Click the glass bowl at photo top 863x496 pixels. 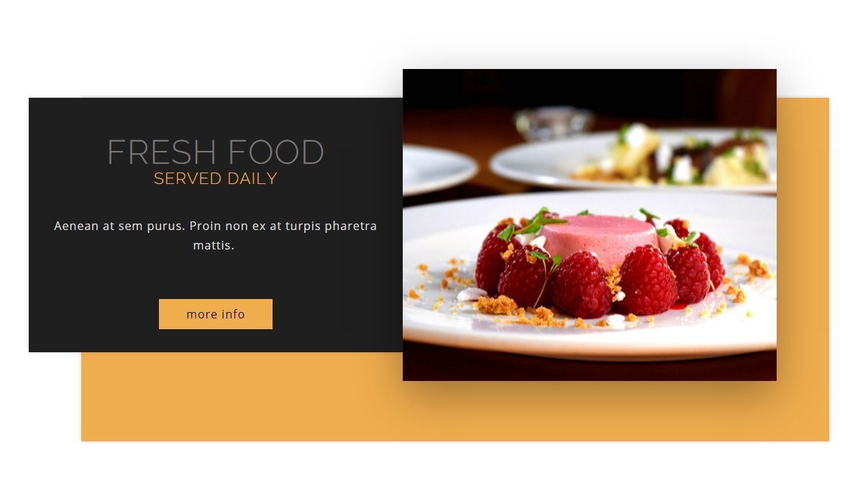[x=552, y=121]
